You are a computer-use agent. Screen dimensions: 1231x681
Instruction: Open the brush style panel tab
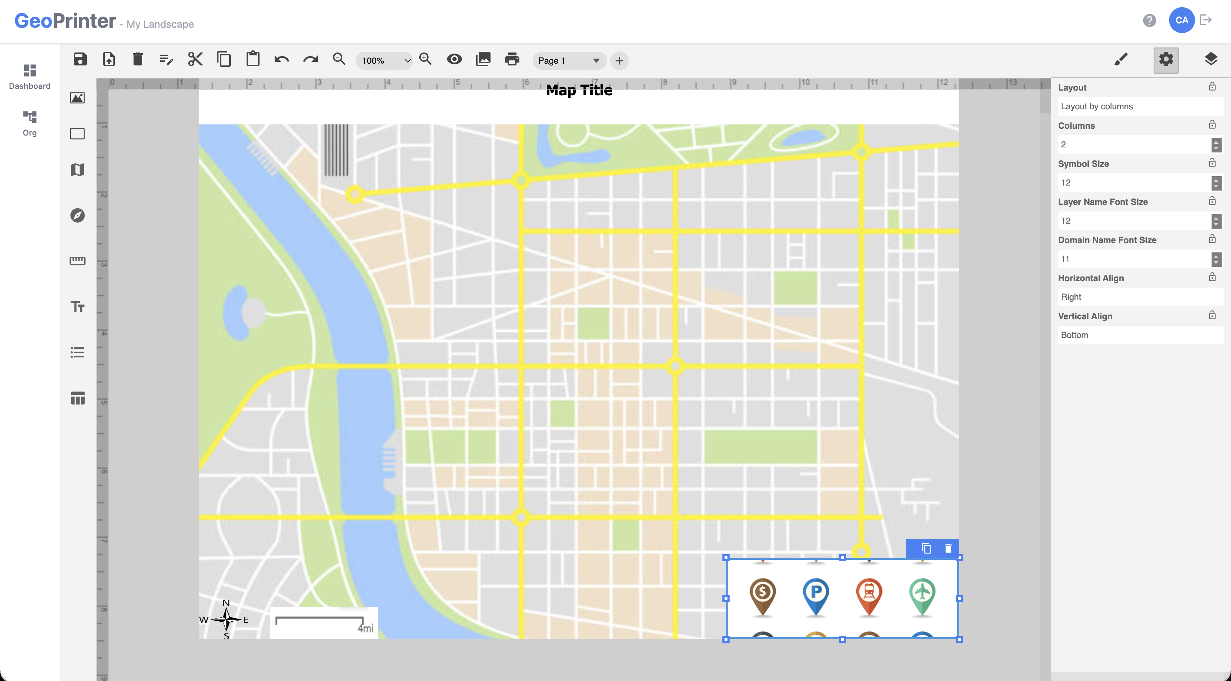(x=1121, y=60)
